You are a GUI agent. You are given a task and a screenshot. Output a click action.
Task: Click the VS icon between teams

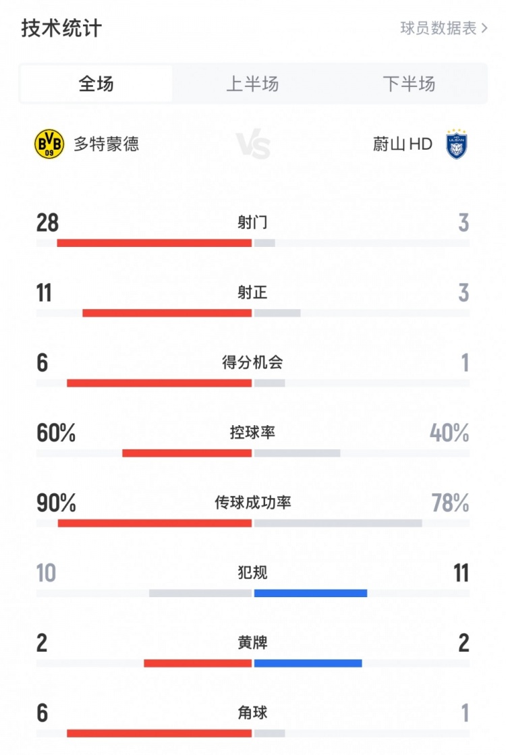point(253,144)
